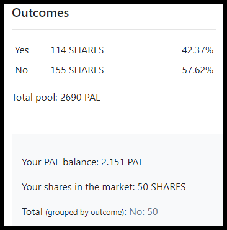This screenshot has height=230, width=227.
Task: Click the 50 SHARES amount
Action: (x=161, y=187)
